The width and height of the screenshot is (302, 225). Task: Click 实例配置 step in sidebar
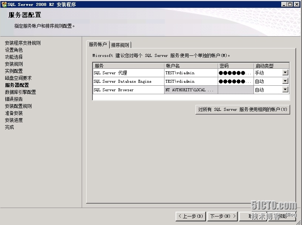click(14, 71)
